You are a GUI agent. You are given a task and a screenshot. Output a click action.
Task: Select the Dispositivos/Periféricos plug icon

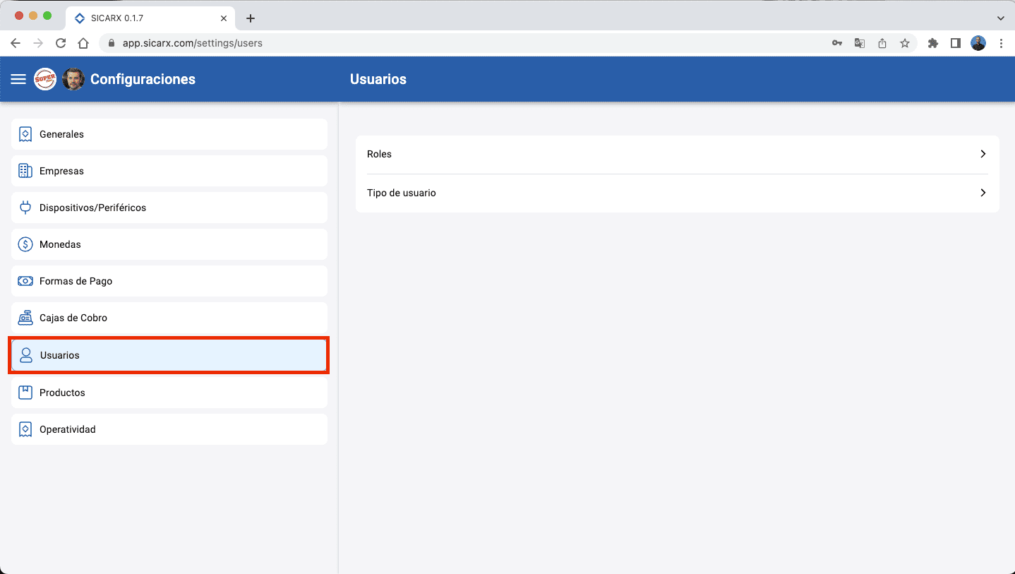click(25, 208)
